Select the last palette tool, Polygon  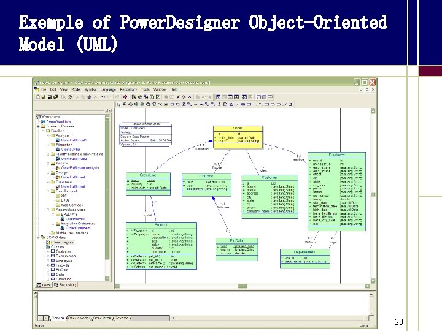290,104
